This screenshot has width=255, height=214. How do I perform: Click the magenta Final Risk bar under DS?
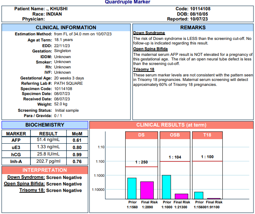(x=147, y=190)
